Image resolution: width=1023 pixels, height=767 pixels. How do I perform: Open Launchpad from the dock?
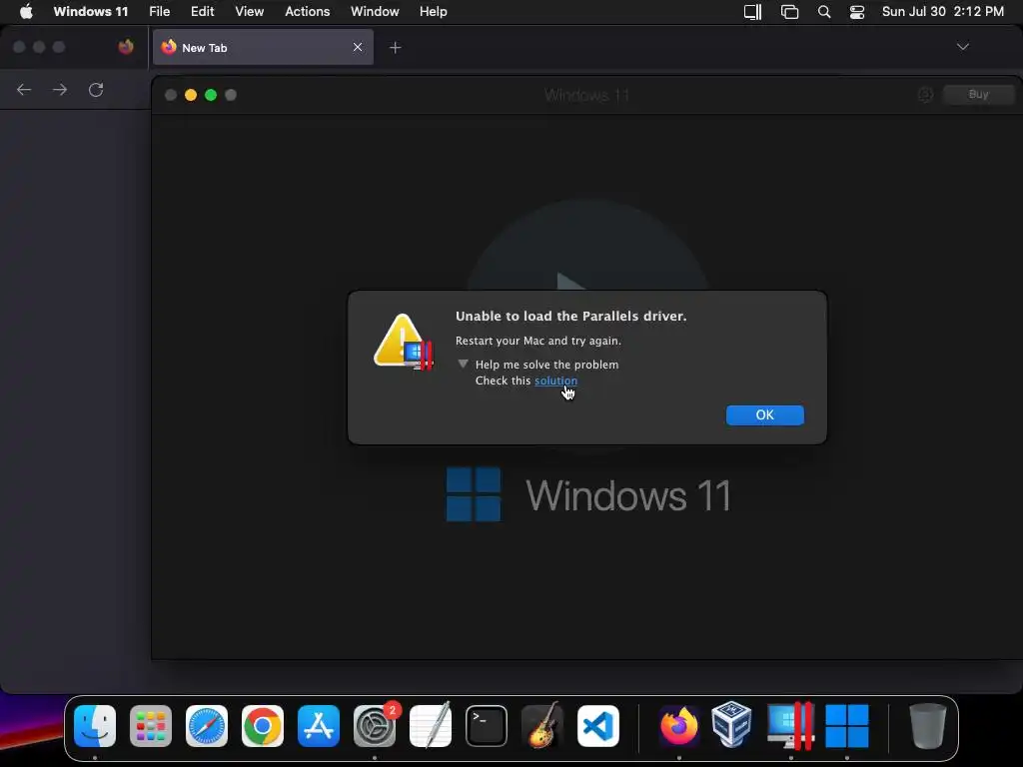coord(151,726)
